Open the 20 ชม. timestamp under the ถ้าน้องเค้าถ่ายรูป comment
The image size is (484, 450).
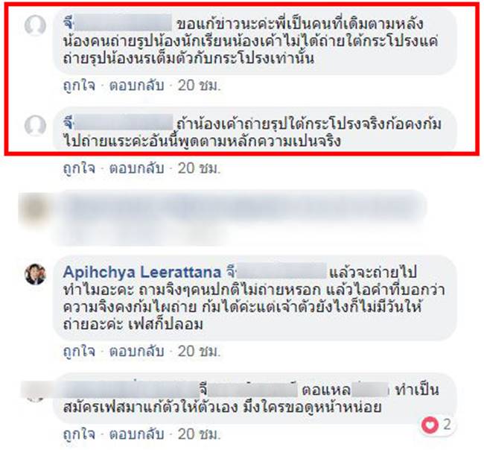pyautogui.click(x=200, y=168)
